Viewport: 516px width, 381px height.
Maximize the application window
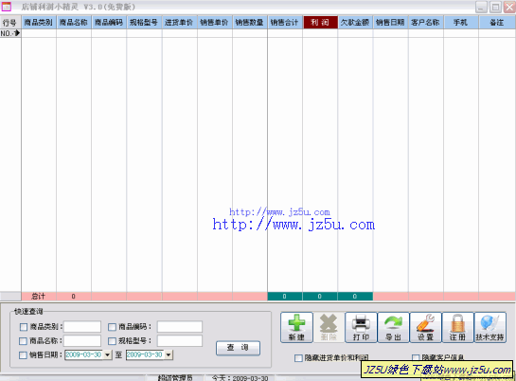click(x=495, y=7)
